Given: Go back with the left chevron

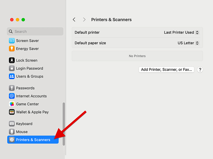Looking at the screenshot, I should 74,20.
